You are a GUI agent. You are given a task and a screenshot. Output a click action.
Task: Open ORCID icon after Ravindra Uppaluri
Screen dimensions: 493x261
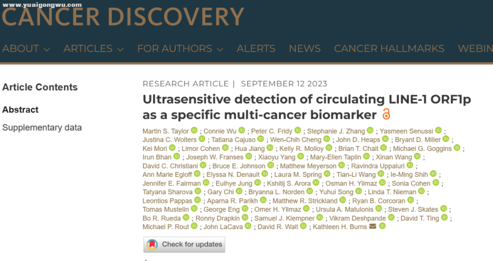click(410, 165)
